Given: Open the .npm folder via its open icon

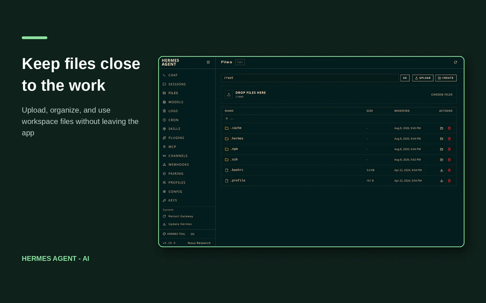Looking at the screenshot, I should click(441, 149).
